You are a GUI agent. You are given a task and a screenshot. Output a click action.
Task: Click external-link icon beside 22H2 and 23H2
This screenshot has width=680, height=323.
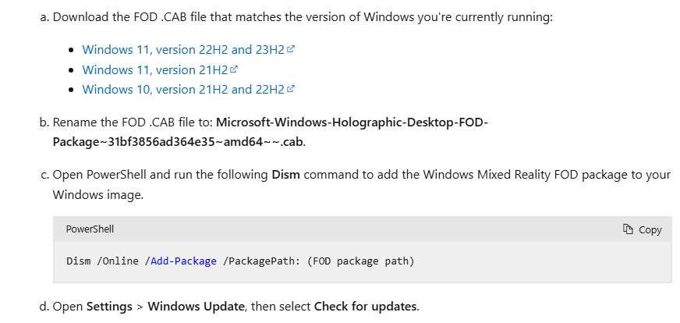[x=291, y=49]
